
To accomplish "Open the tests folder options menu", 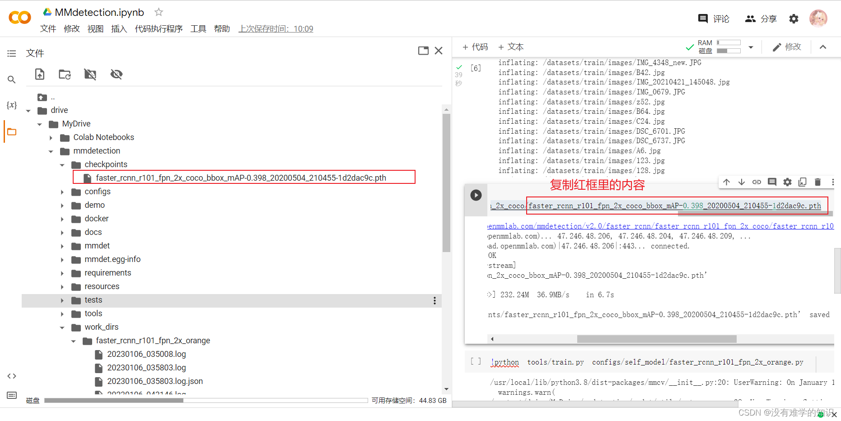I will pos(435,300).
